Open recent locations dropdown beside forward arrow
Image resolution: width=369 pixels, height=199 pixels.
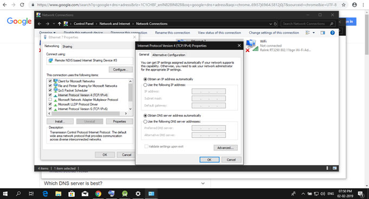coord(54,24)
